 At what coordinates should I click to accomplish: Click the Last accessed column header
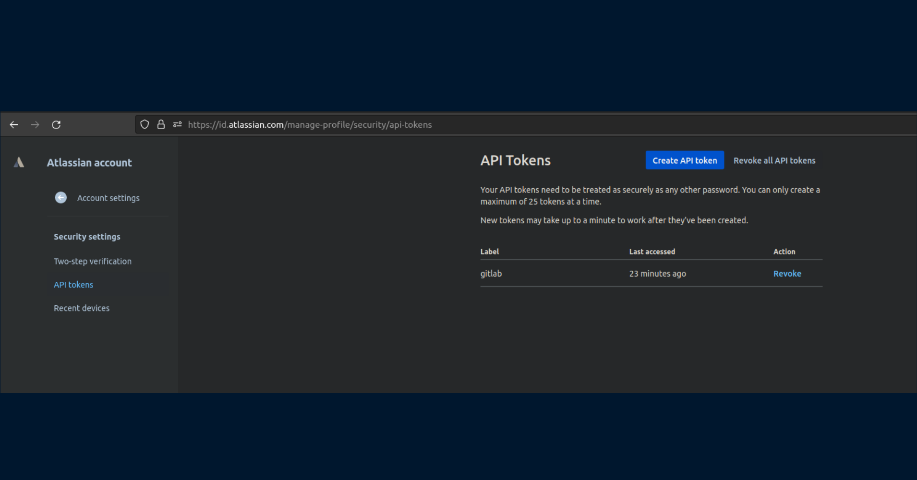point(652,252)
